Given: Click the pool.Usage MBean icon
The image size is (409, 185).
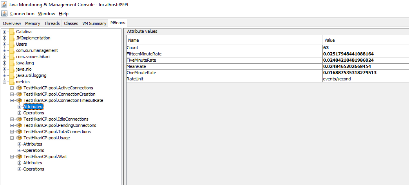Looking at the screenshot, I should click(19, 138).
